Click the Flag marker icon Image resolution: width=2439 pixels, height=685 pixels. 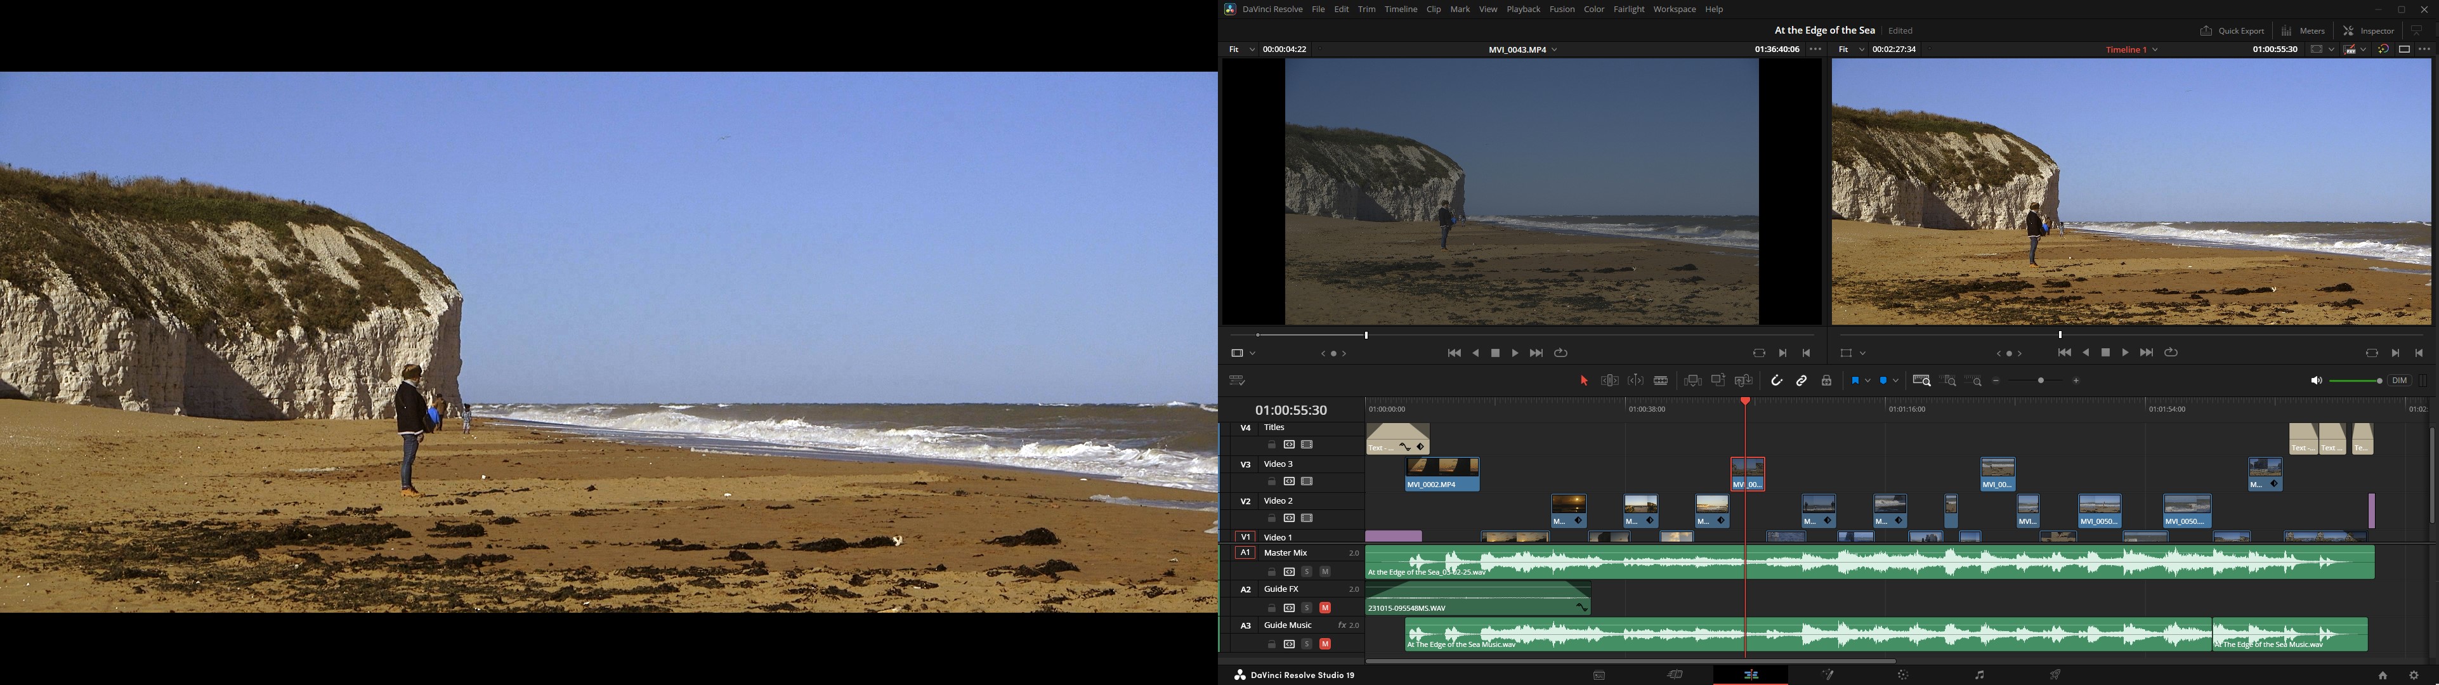point(1855,381)
